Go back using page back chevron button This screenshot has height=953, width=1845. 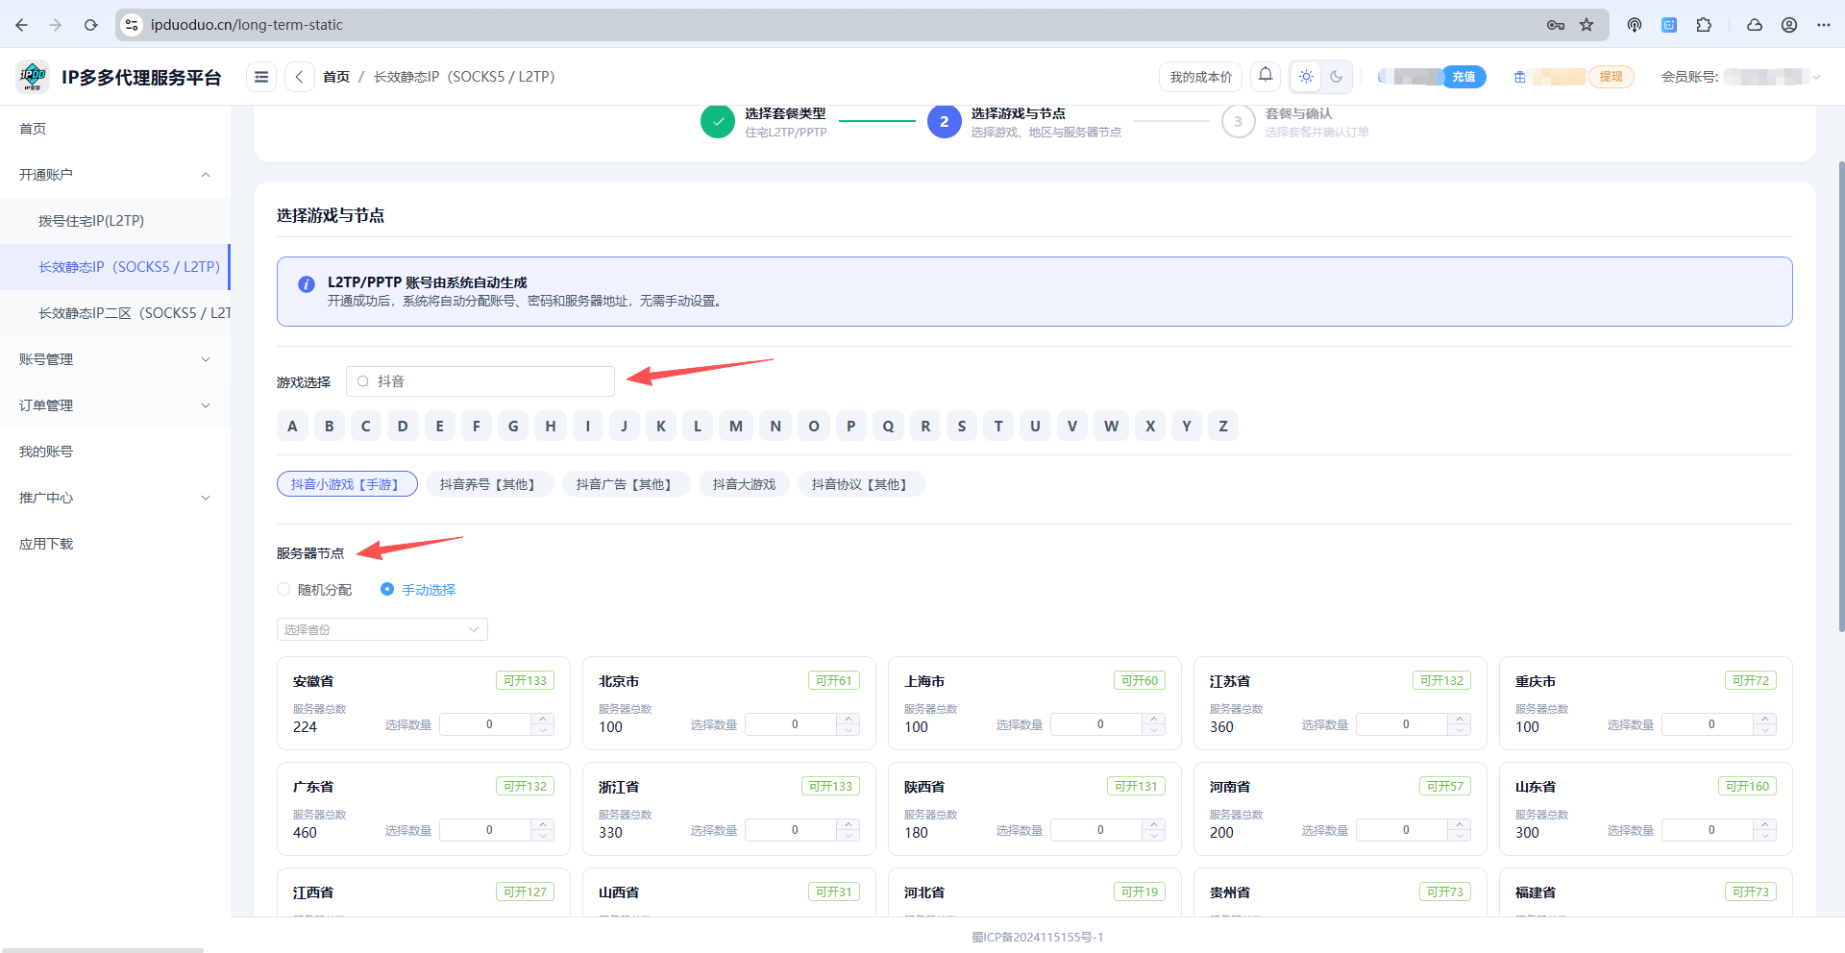click(299, 77)
